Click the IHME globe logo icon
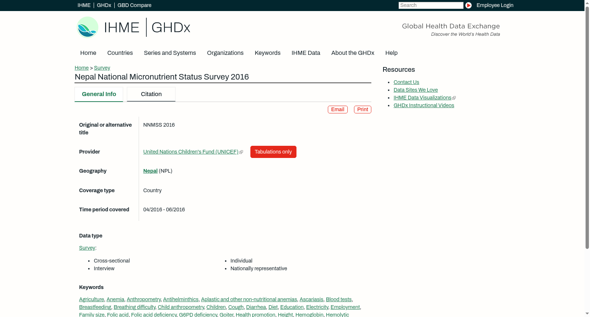The image size is (590, 317). (x=87, y=27)
